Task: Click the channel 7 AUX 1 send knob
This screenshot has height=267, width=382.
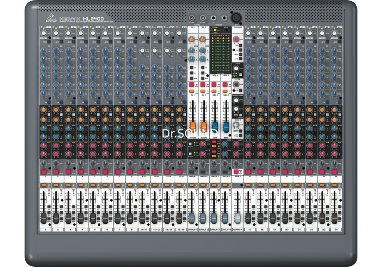Action: pyautogui.click(x=118, y=146)
